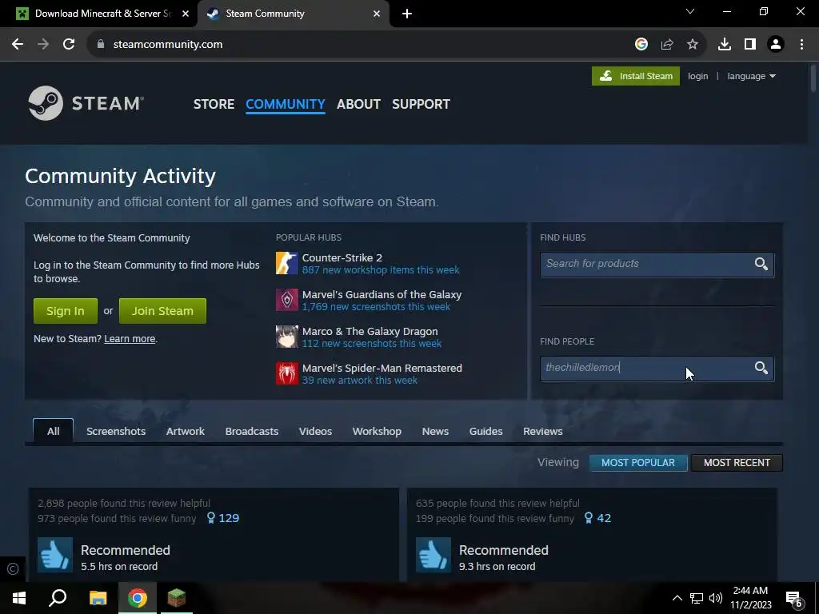Click the Minecraft block icon in taskbar
The image size is (819, 614).
[x=177, y=598]
